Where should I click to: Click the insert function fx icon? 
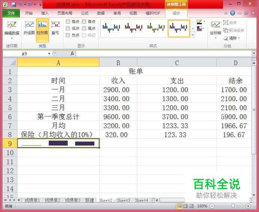pyautogui.click(x=72, y=54)
